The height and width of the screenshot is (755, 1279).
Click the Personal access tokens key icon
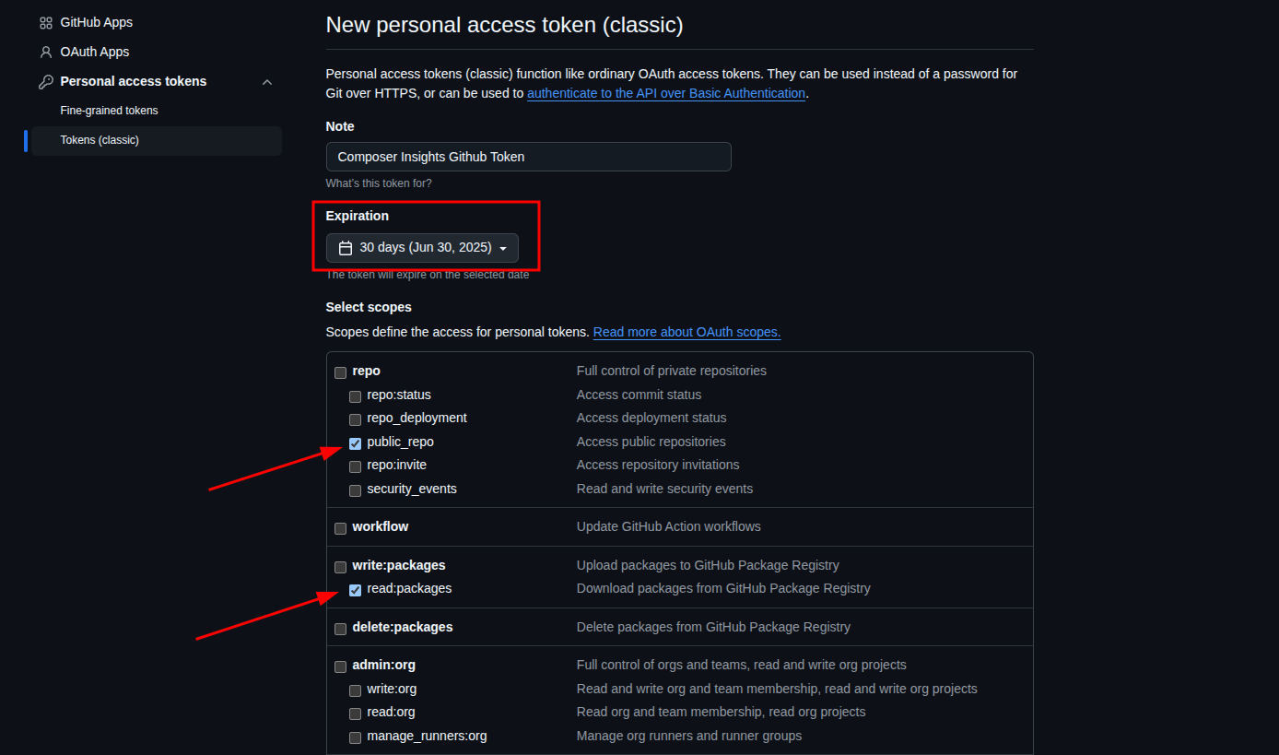point(46,82)
